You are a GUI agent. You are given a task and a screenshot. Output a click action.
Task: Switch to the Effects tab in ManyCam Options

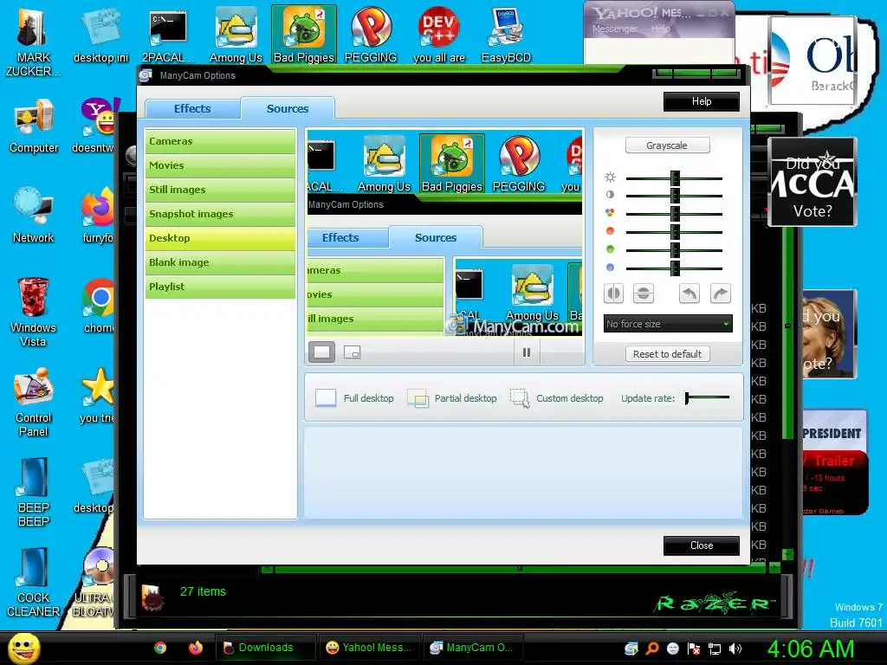pyautogui.click(x=192, y=108)
